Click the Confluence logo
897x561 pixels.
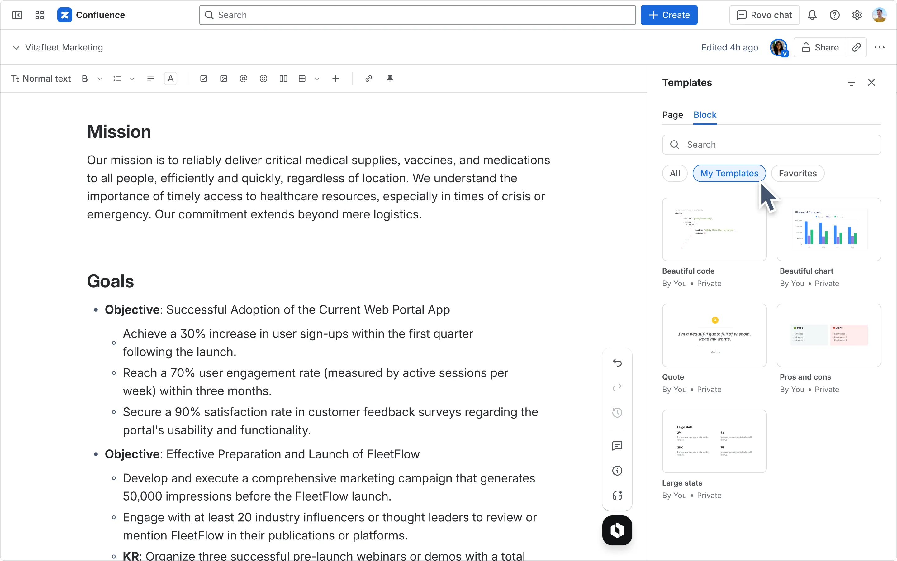91,15
